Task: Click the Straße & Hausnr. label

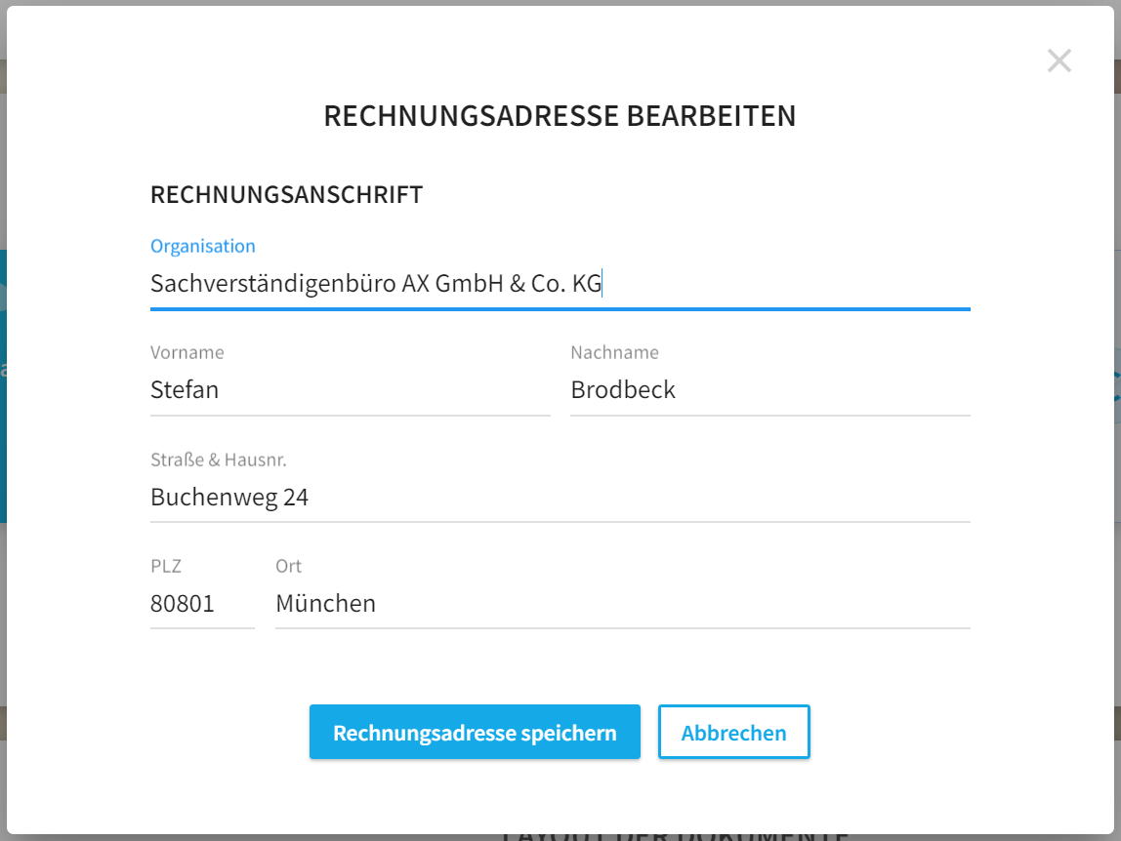Action: tap(218, 460)
